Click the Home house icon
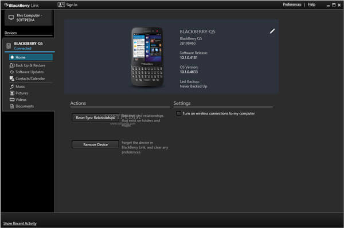This screenshot has width=344, height=228. 12,57
